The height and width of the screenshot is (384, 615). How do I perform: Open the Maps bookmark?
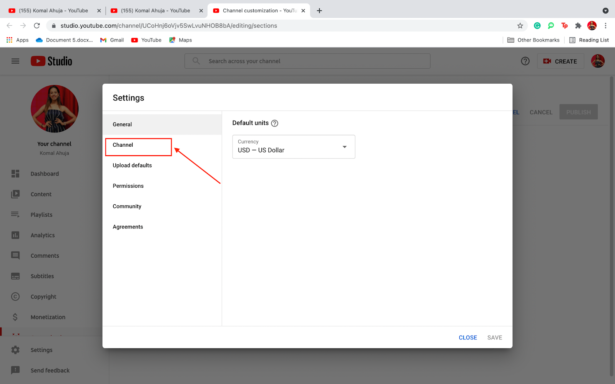[x=180, y=40]
